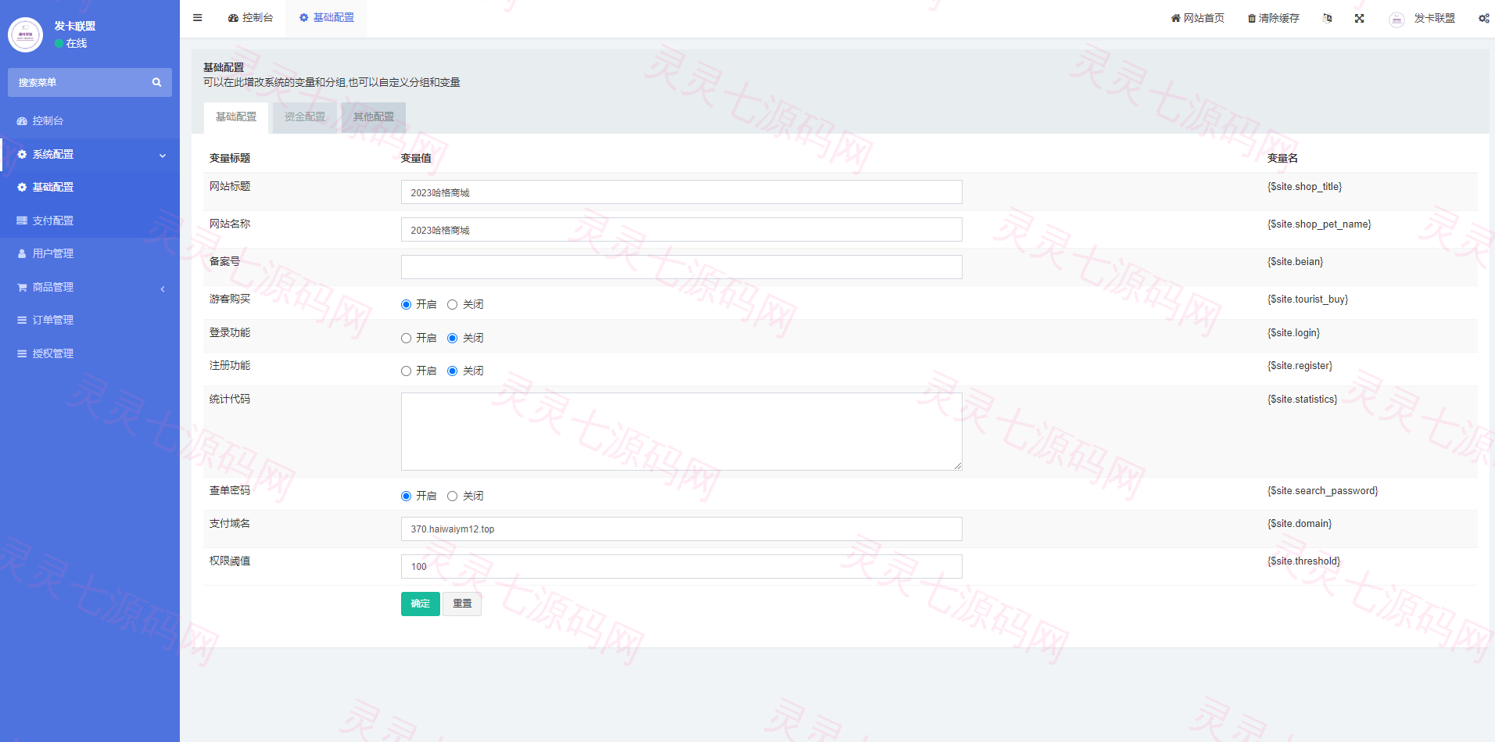This screenshot has height=742, width=1495.
Task: Switch to the 资金配置 tab
Action: pos(305,117)
